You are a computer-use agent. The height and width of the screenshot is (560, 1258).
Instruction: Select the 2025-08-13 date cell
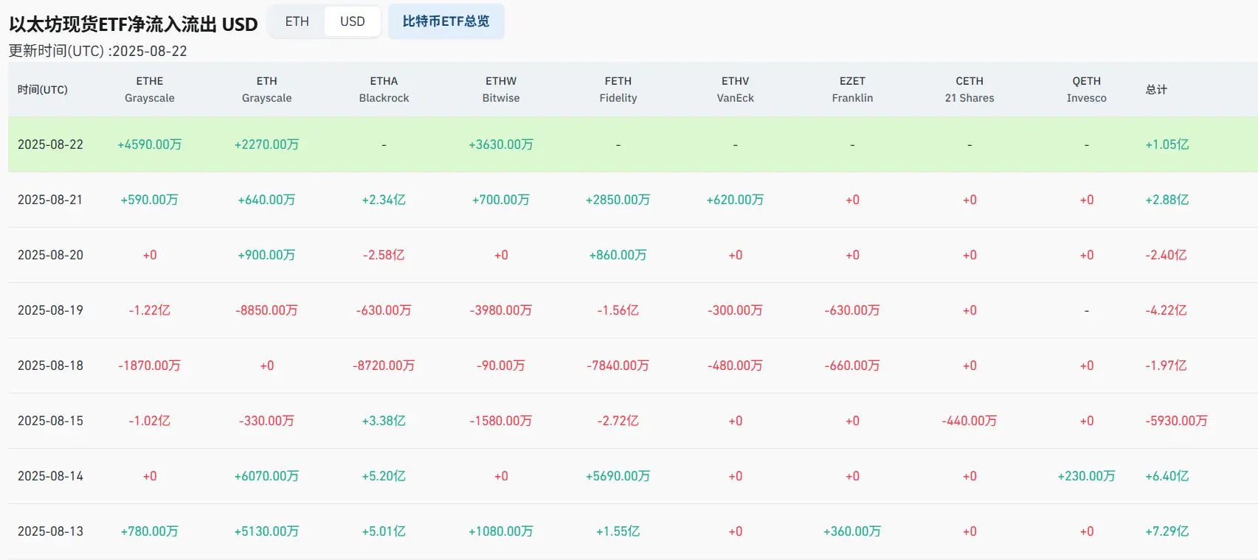pos(50,531)
